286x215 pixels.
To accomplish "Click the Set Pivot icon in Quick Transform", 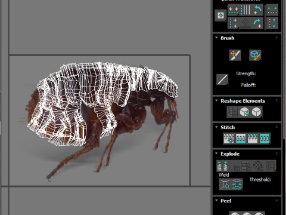I will point(220,16).
